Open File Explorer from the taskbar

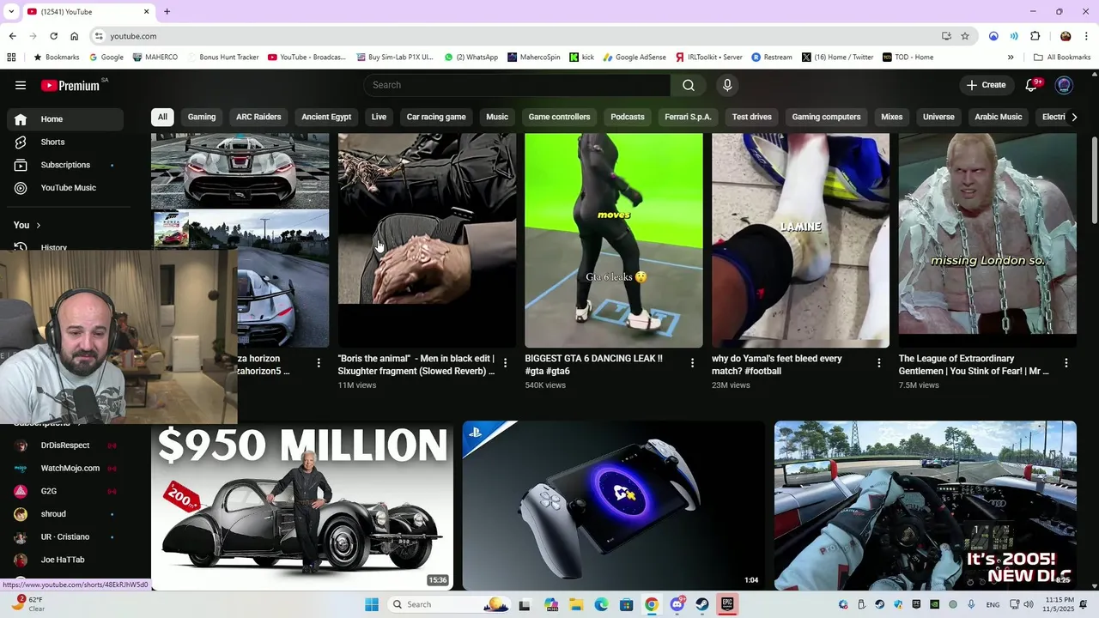pyautogui.click(x=576, y=604)
